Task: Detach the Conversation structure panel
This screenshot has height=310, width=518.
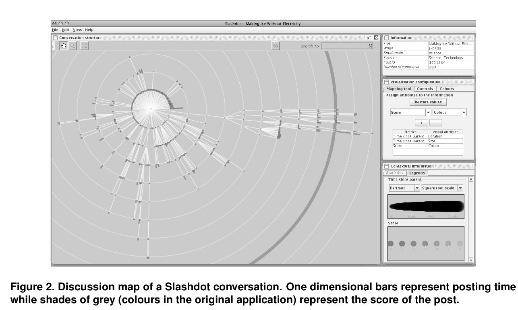Action: click(x=369, y=37)
